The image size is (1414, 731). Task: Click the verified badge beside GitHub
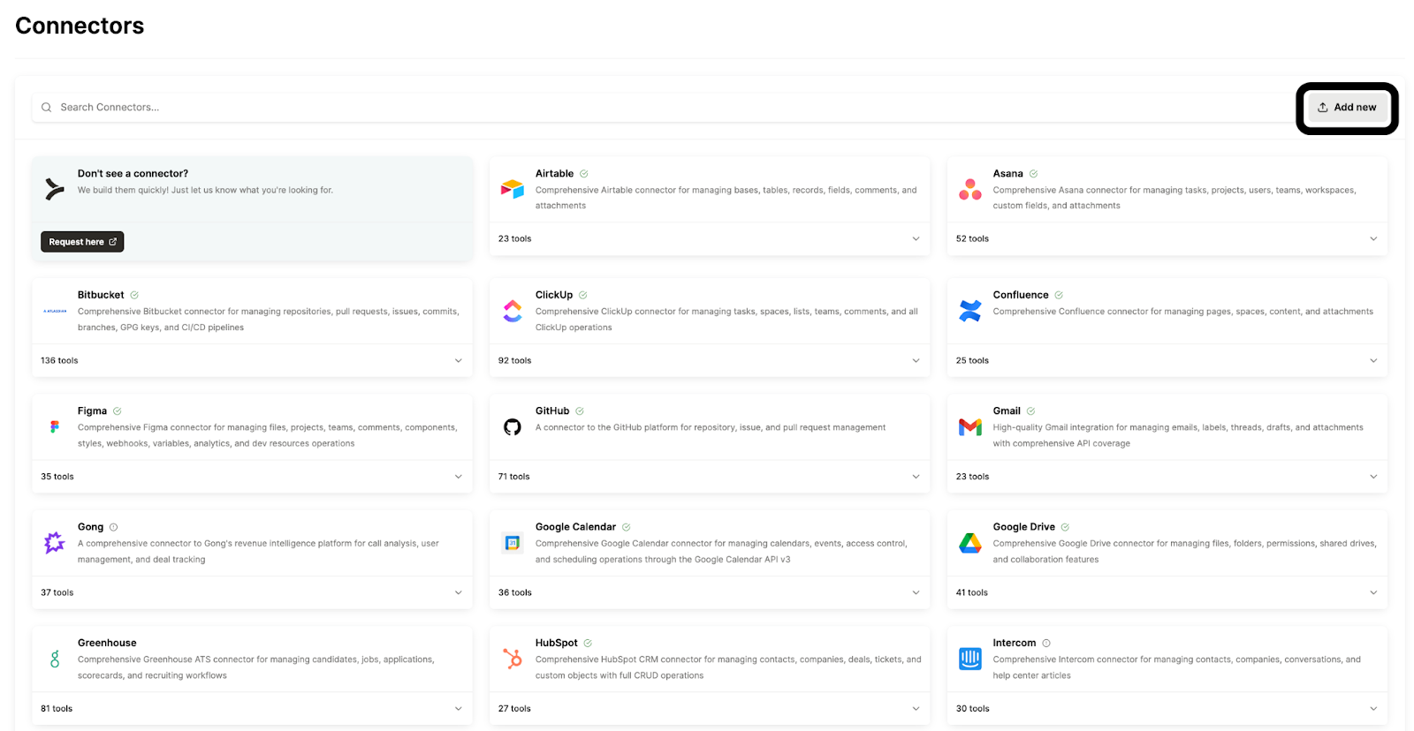[580, 411]
